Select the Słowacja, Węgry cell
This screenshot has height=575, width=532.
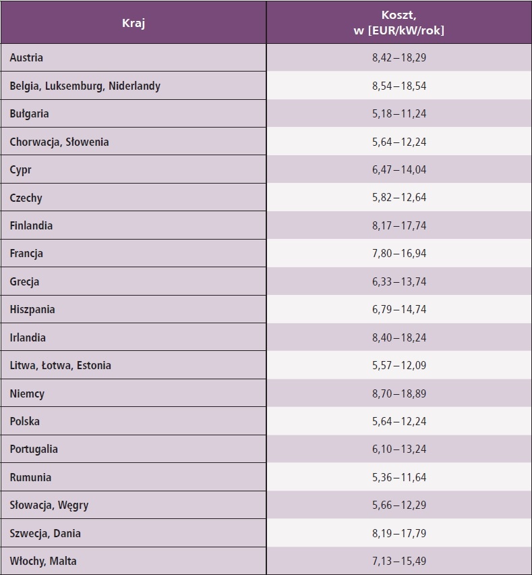tap(134, 505)
